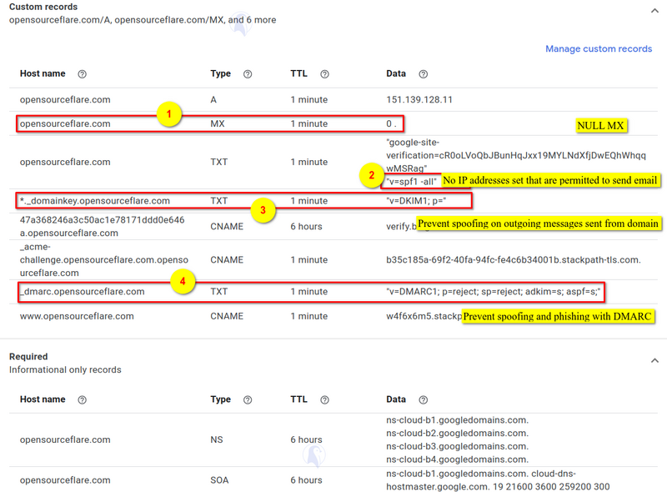Open Host name help icon in Required section
This screenshot has height=492, width=667.
[83, 400]
